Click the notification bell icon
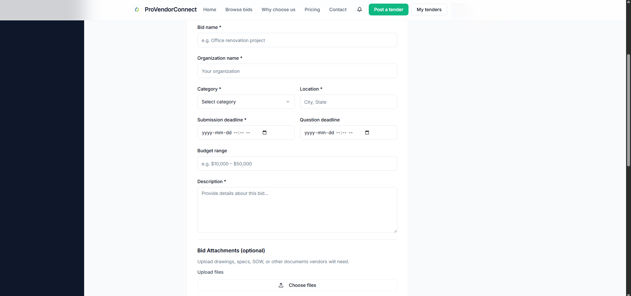Image resolution: width=631 pixels, height=296 pixels. click(360, 10)
